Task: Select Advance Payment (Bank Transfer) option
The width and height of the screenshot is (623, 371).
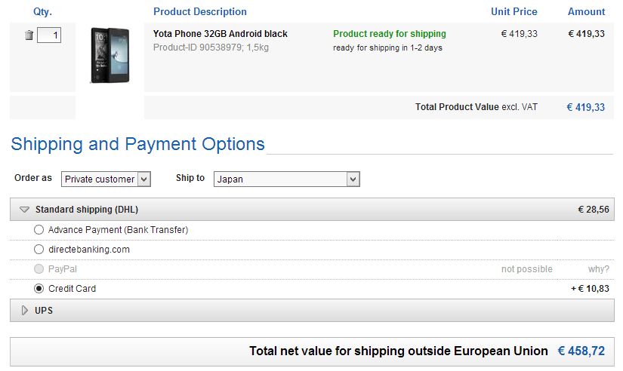Action: coord(39,230)
